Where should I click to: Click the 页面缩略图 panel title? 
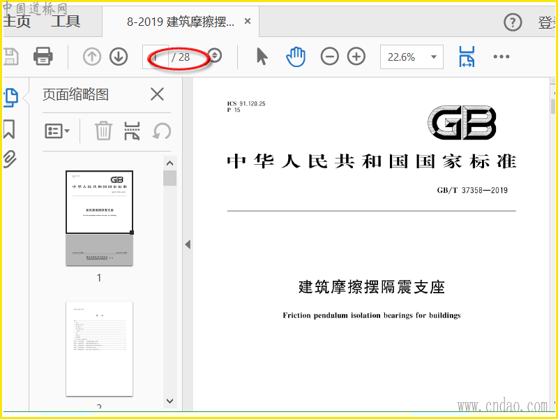75,94
